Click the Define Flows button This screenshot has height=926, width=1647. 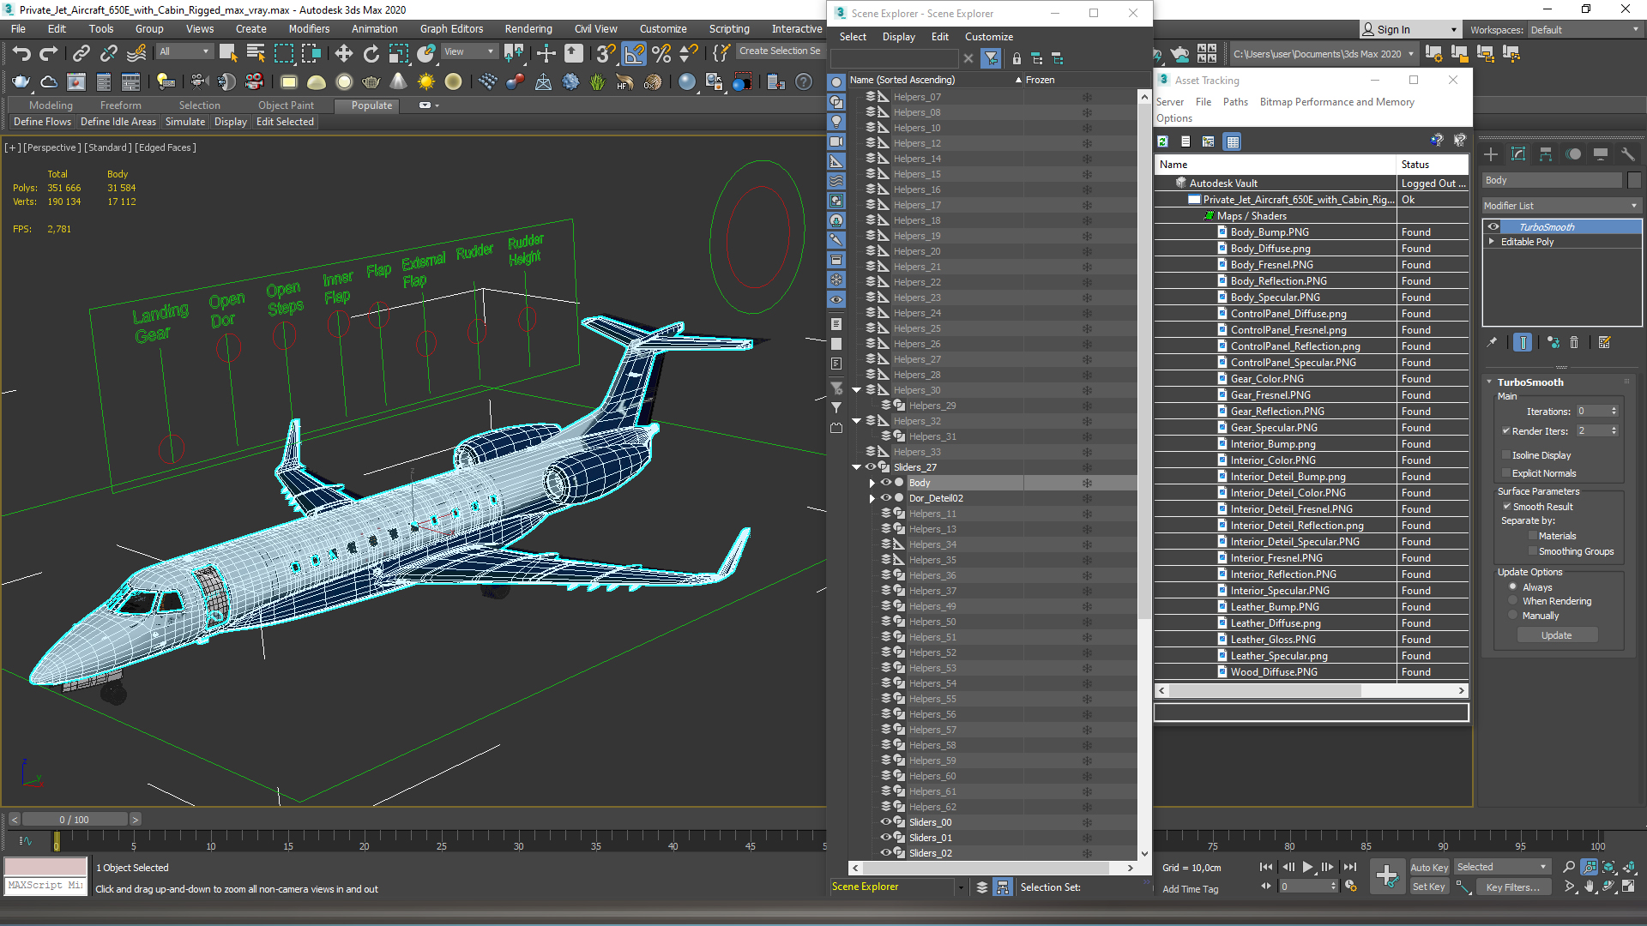42,122
